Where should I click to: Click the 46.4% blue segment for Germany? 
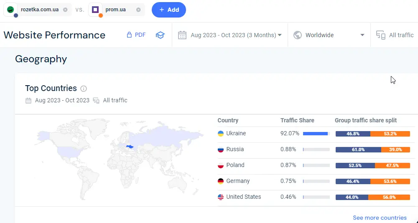pyautogui.click(x=353, y=181)
